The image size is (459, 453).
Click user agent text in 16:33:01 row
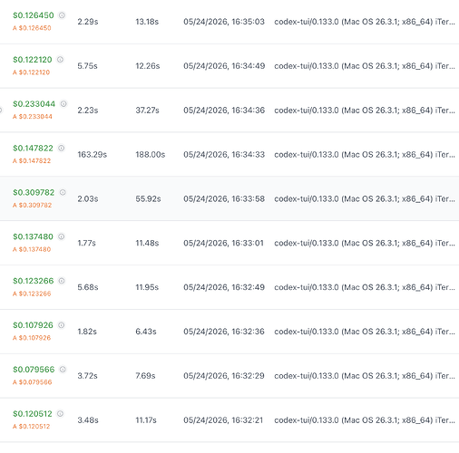[x=365, y=243]
